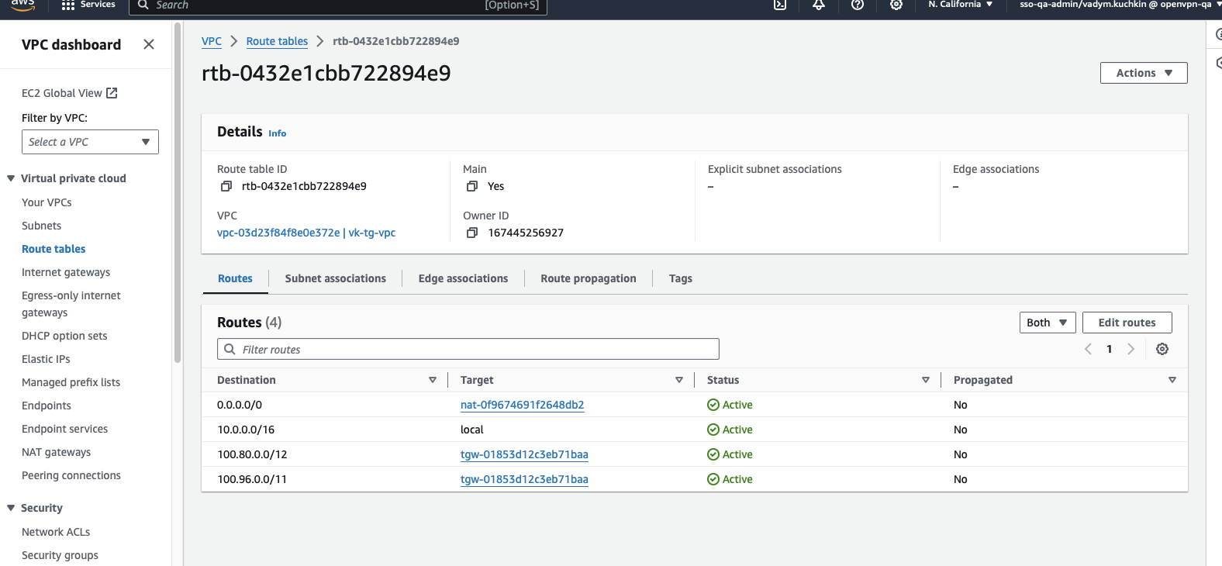Viewport: 1222px width, 566px height.
Task: Collapse the Security section
Action: click(x=11, y=508)
